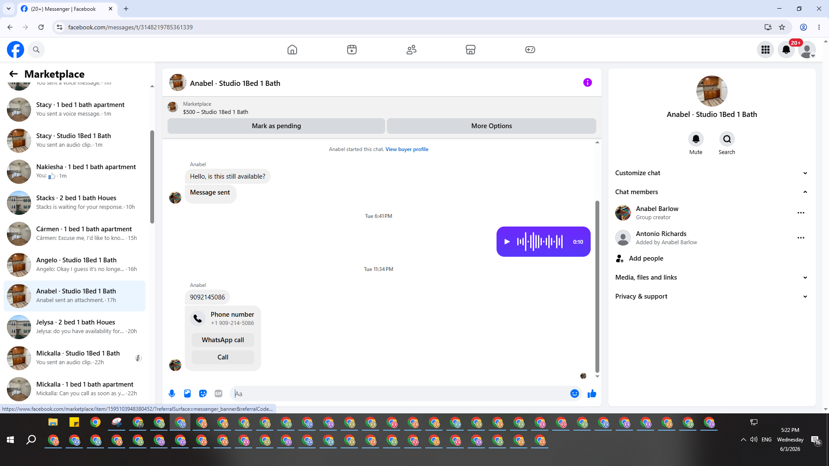Screen dimensions: 829x466
Task: Open the Stacks 2 bed 1 bath Houes chat
Action: point(74,202)
